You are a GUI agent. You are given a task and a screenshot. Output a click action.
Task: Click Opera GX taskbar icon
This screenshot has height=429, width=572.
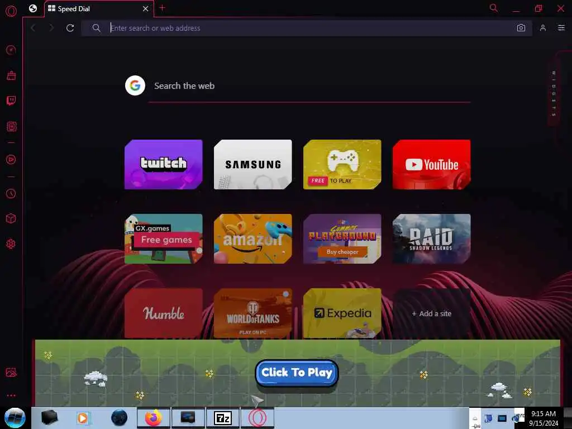257,418
